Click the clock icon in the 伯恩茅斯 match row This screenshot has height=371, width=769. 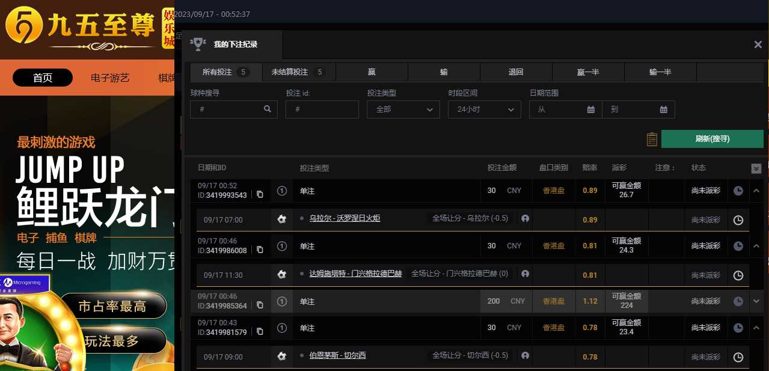[x=738, y=357]
